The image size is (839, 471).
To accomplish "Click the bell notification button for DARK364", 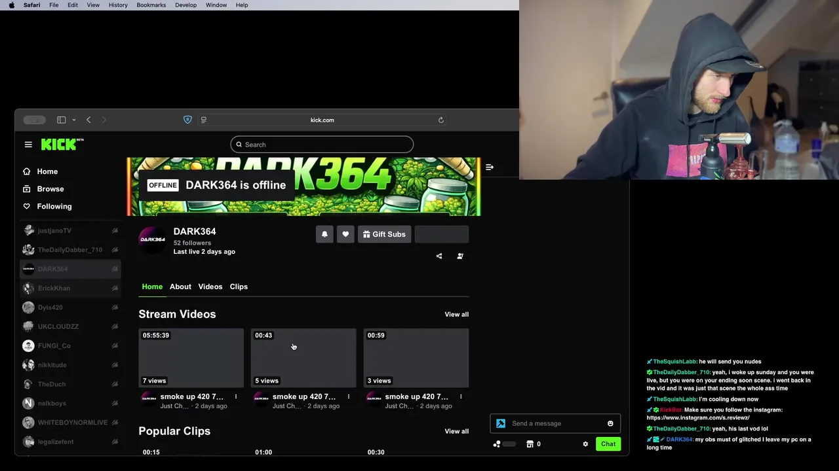I will coord(324,234).
